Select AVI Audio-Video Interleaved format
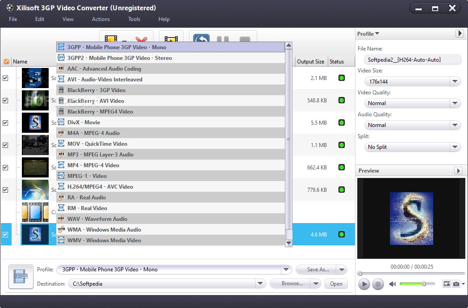Screen dimensions: 468x308 coord(171,80)
